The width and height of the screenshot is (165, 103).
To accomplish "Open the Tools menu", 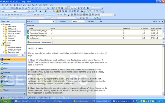I will pos(40,5).
